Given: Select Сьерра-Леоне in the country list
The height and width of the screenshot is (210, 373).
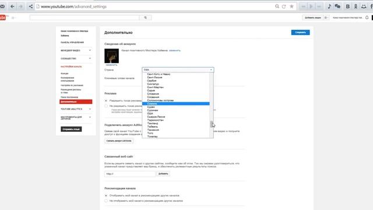Looking at the screenshot, I should click(x=176, y=117).
